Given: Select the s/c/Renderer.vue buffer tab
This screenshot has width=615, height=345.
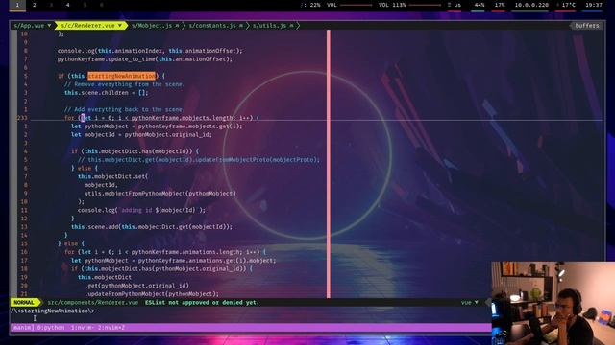Looking at the screenshot, I should click(x=91, y=26).
